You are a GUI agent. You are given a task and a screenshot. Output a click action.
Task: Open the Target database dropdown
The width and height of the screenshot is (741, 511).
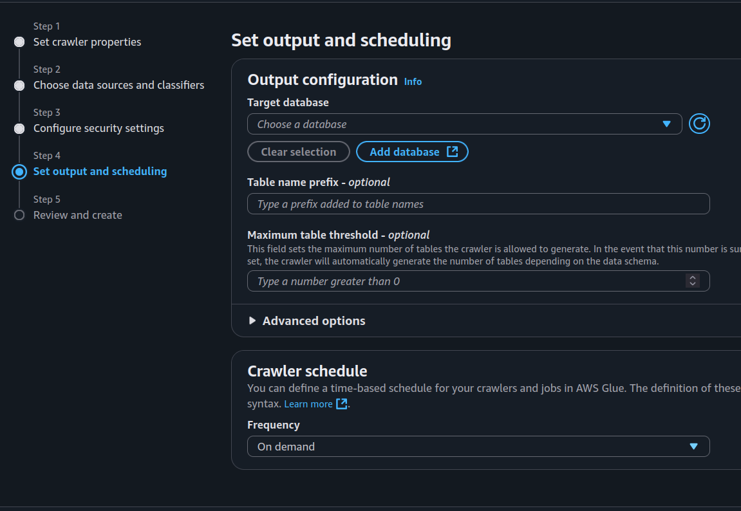pyautogui.click(x=464, y=124)
